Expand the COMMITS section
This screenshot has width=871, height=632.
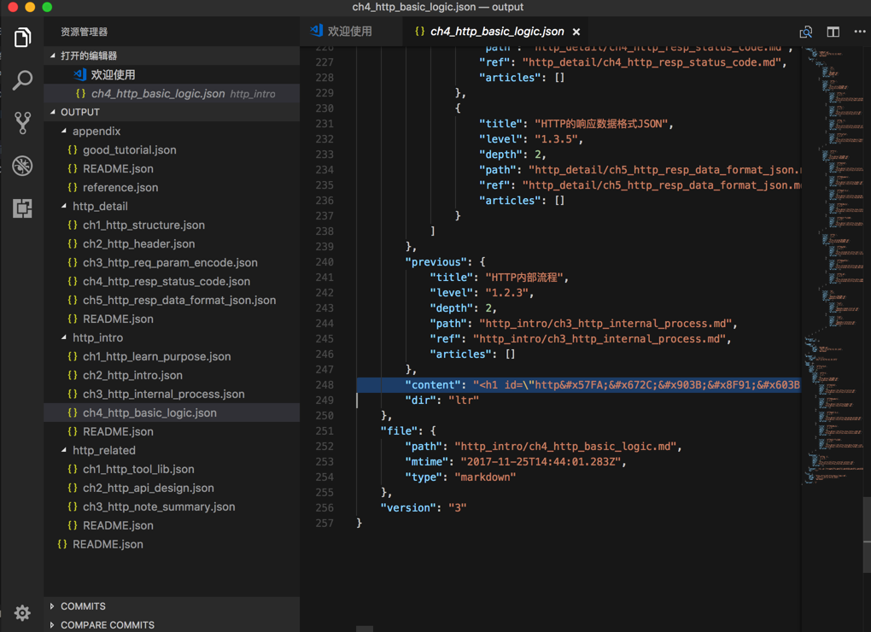83,606
